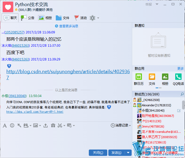Click 更多 in 群应用 section
This screenshot has width=185, height=158.
[181, 68]
